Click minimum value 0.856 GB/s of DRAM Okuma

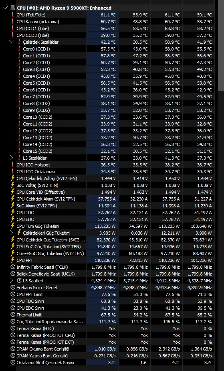pos(137,349)
